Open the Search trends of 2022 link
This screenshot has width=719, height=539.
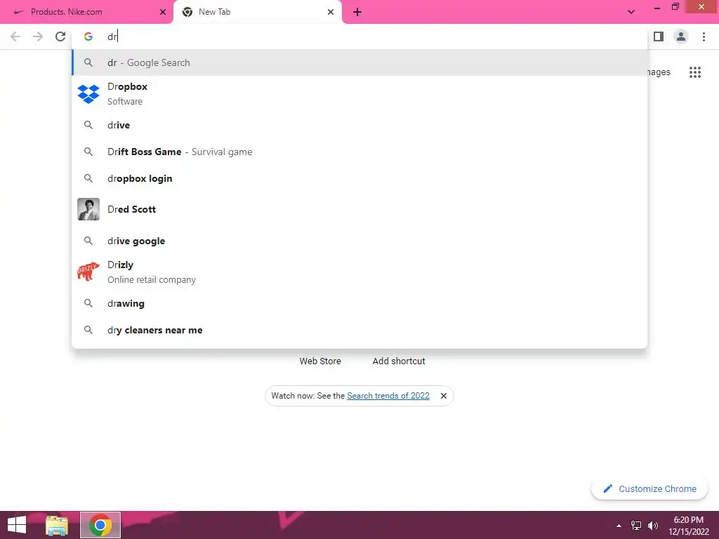pos(388,396)
